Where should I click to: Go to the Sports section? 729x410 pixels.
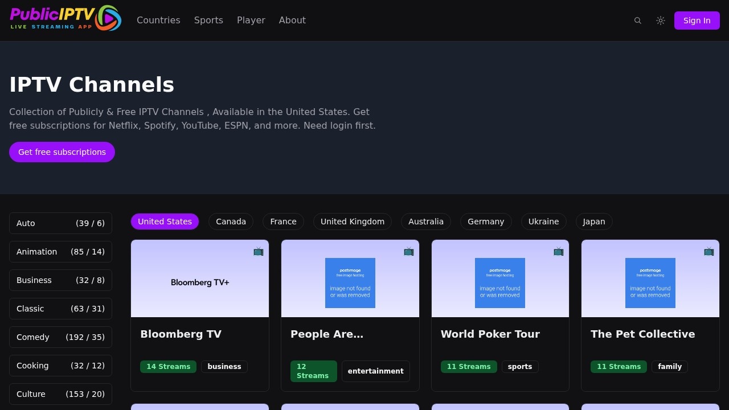tap(208, 20)
